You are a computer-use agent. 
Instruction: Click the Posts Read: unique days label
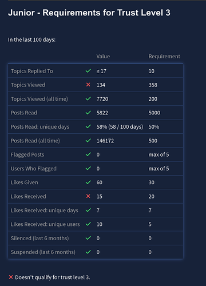tap(40, 127)
